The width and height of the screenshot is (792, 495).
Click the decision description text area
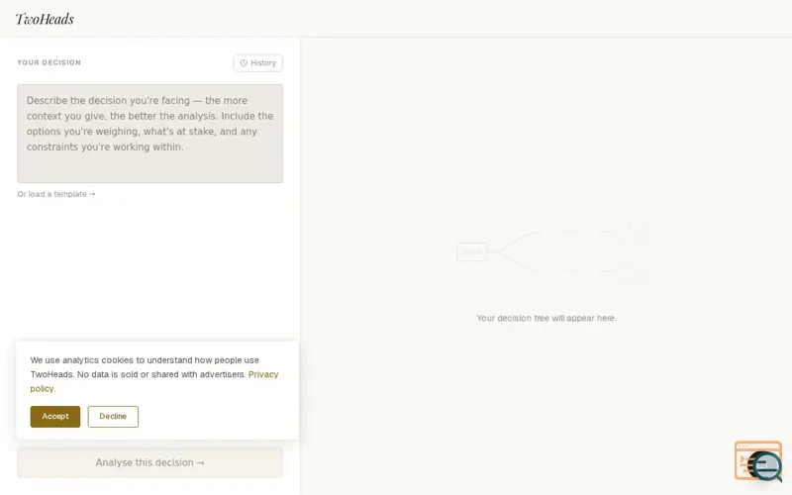point(150,134)
